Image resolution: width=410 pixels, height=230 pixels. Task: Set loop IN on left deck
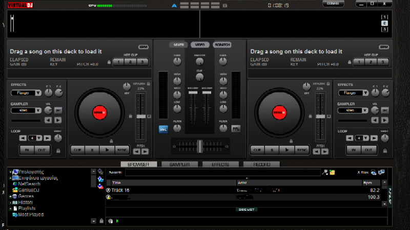click(27, 150)
